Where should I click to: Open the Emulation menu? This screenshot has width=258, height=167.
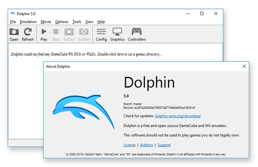[28, 22]
